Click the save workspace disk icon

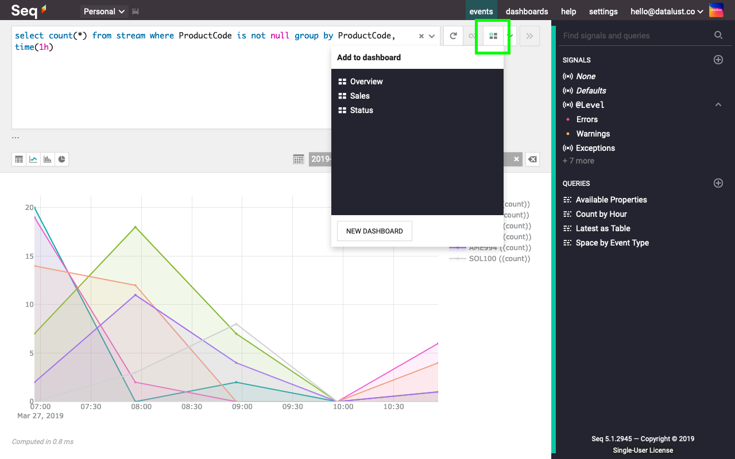coord(136,11)
